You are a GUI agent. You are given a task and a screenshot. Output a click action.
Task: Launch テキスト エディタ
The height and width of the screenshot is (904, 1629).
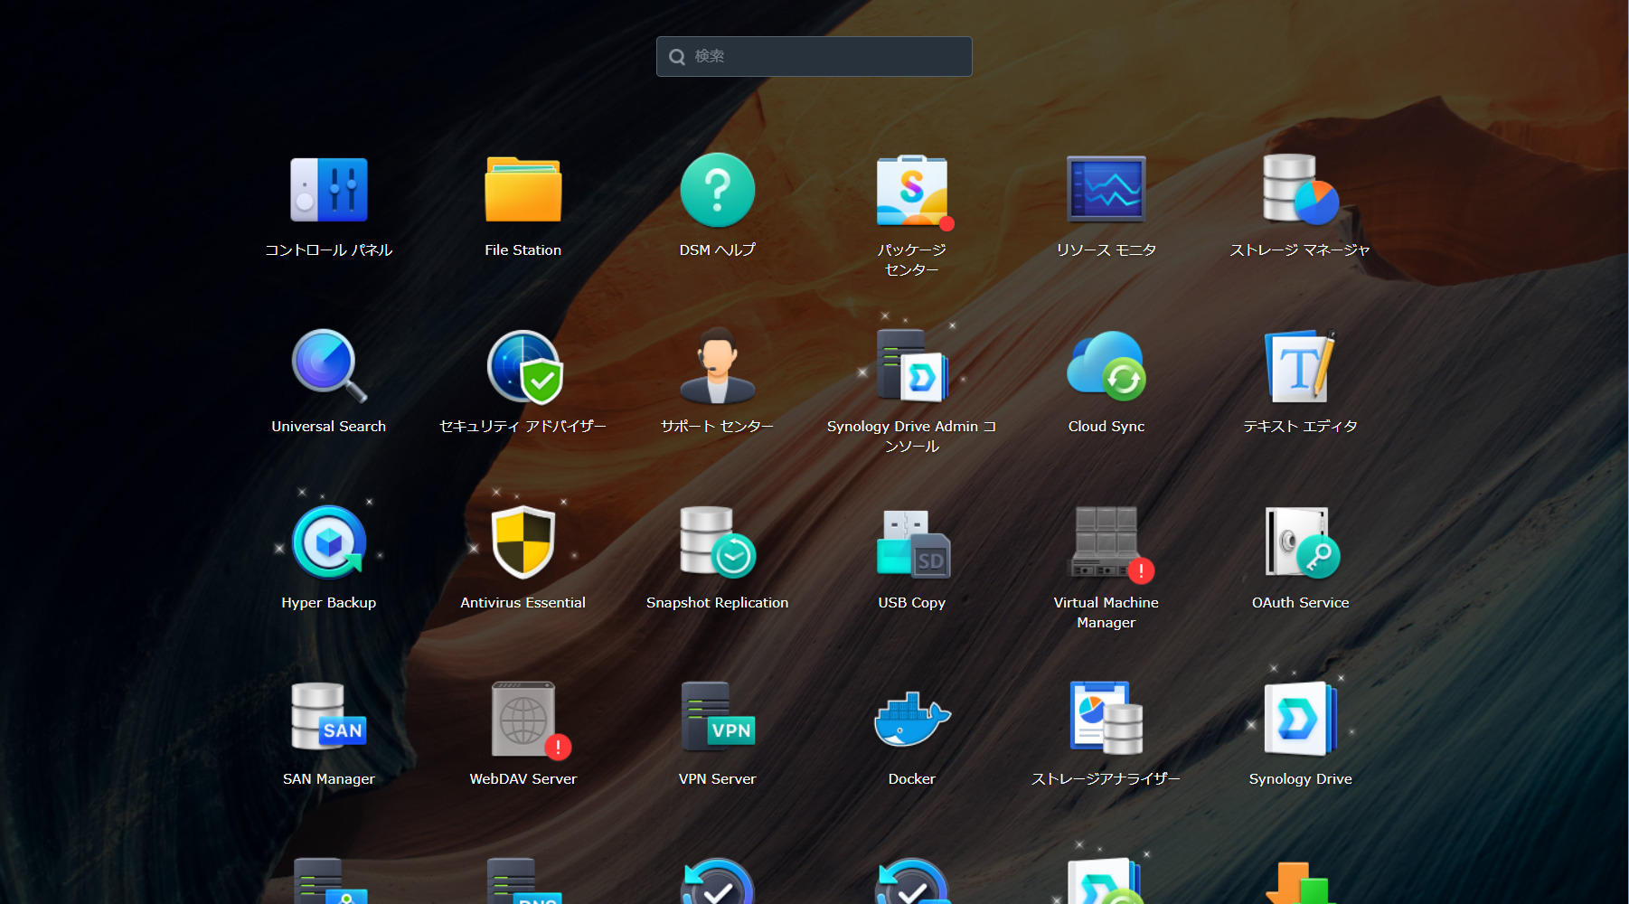1301,366
